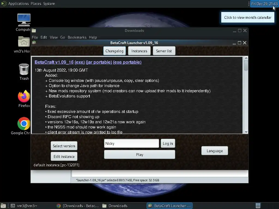Click the Language button
The height and width of the screenshot is (209, 279).
215,151
